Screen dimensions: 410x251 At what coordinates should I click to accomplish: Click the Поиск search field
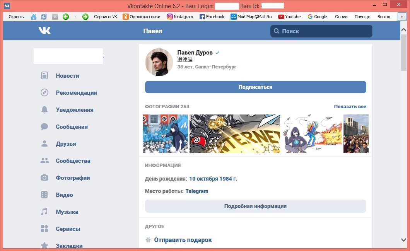(x=321, y=31)
